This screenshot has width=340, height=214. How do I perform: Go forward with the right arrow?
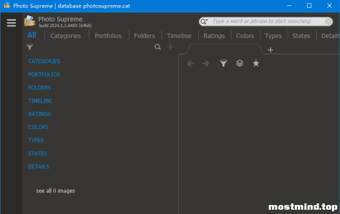pos(206,64)
